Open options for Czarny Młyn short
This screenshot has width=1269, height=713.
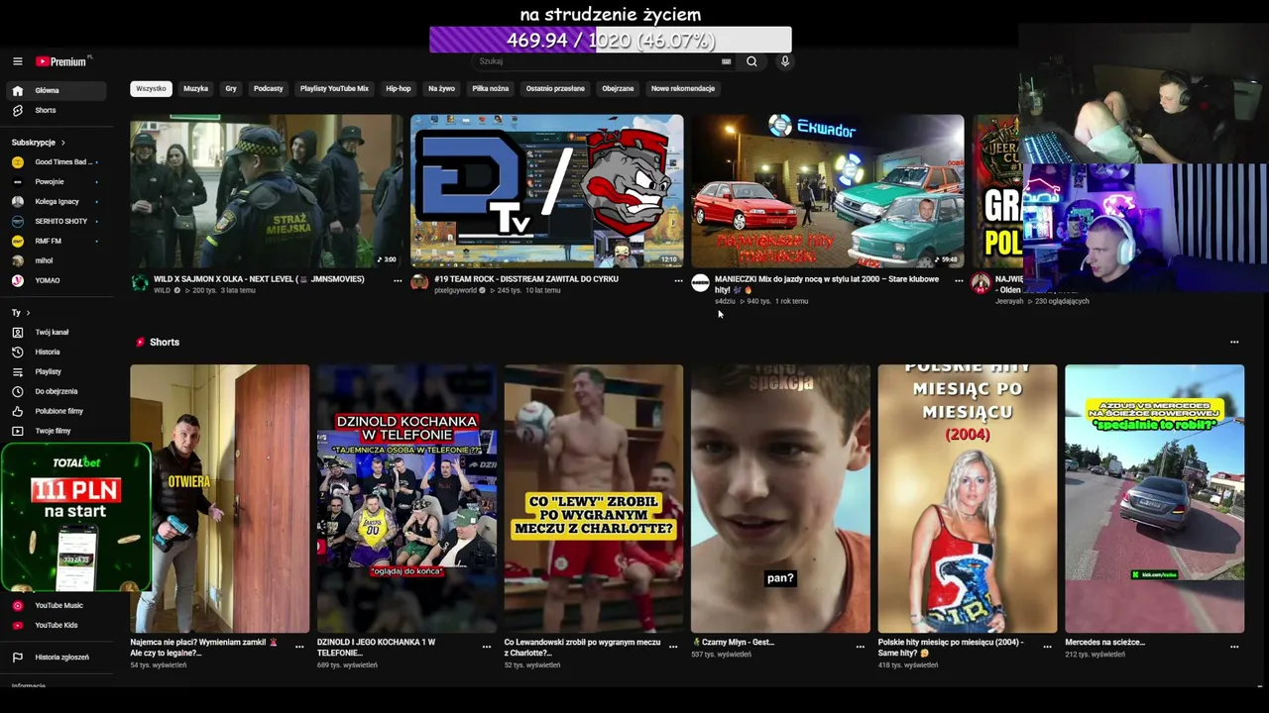tap(861, 646)
